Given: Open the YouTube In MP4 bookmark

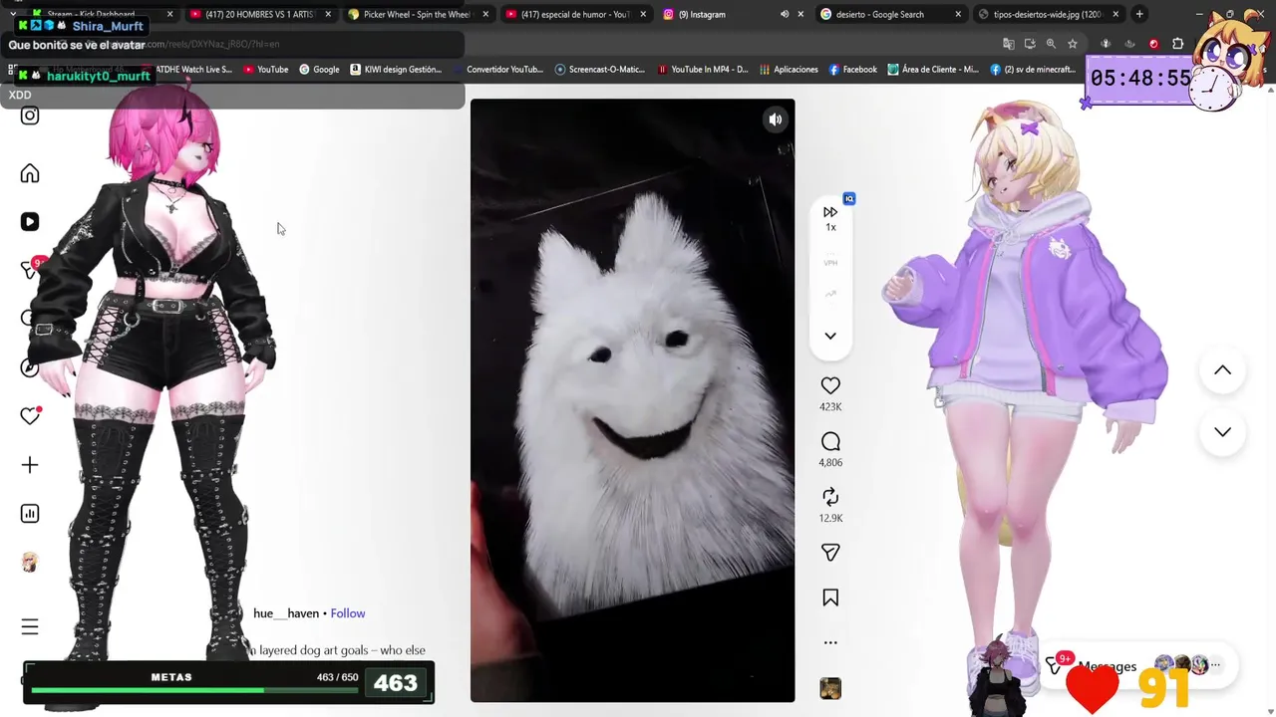Looking at the screenshot, I should [703, 70].
